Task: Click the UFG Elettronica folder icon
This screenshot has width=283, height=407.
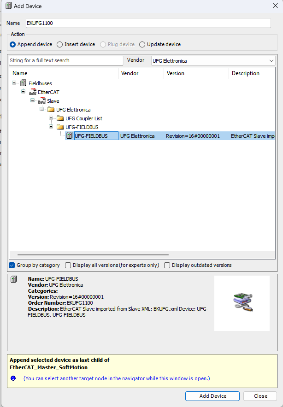Action: 51,110
